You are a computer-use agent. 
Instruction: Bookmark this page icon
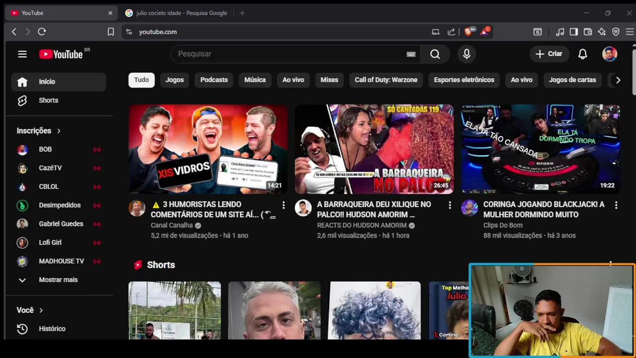point(111,32)
